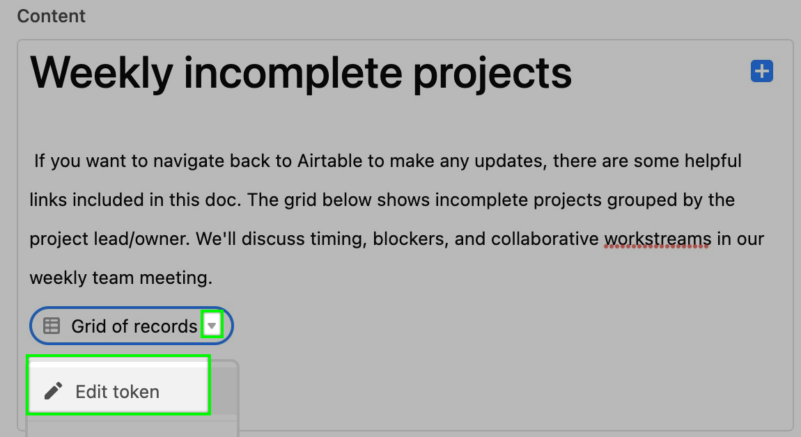Screen dimensions: 801x437
Task: Place cursor after weekly team meeting.
Action: (x=214, y=278)
